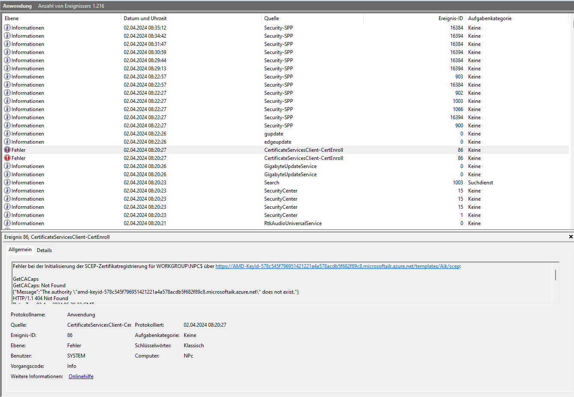
Task: Click the 'HTTP/1.1 404 Not Found' message line
Action: [40, 298]
